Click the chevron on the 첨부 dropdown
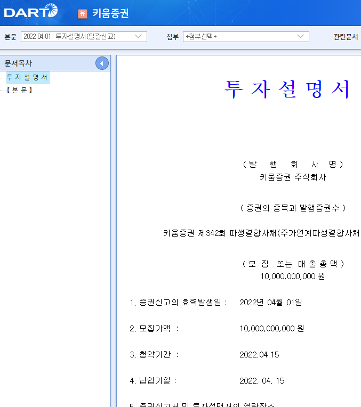Screen dimensions: 361x407 tap(300, 37)
